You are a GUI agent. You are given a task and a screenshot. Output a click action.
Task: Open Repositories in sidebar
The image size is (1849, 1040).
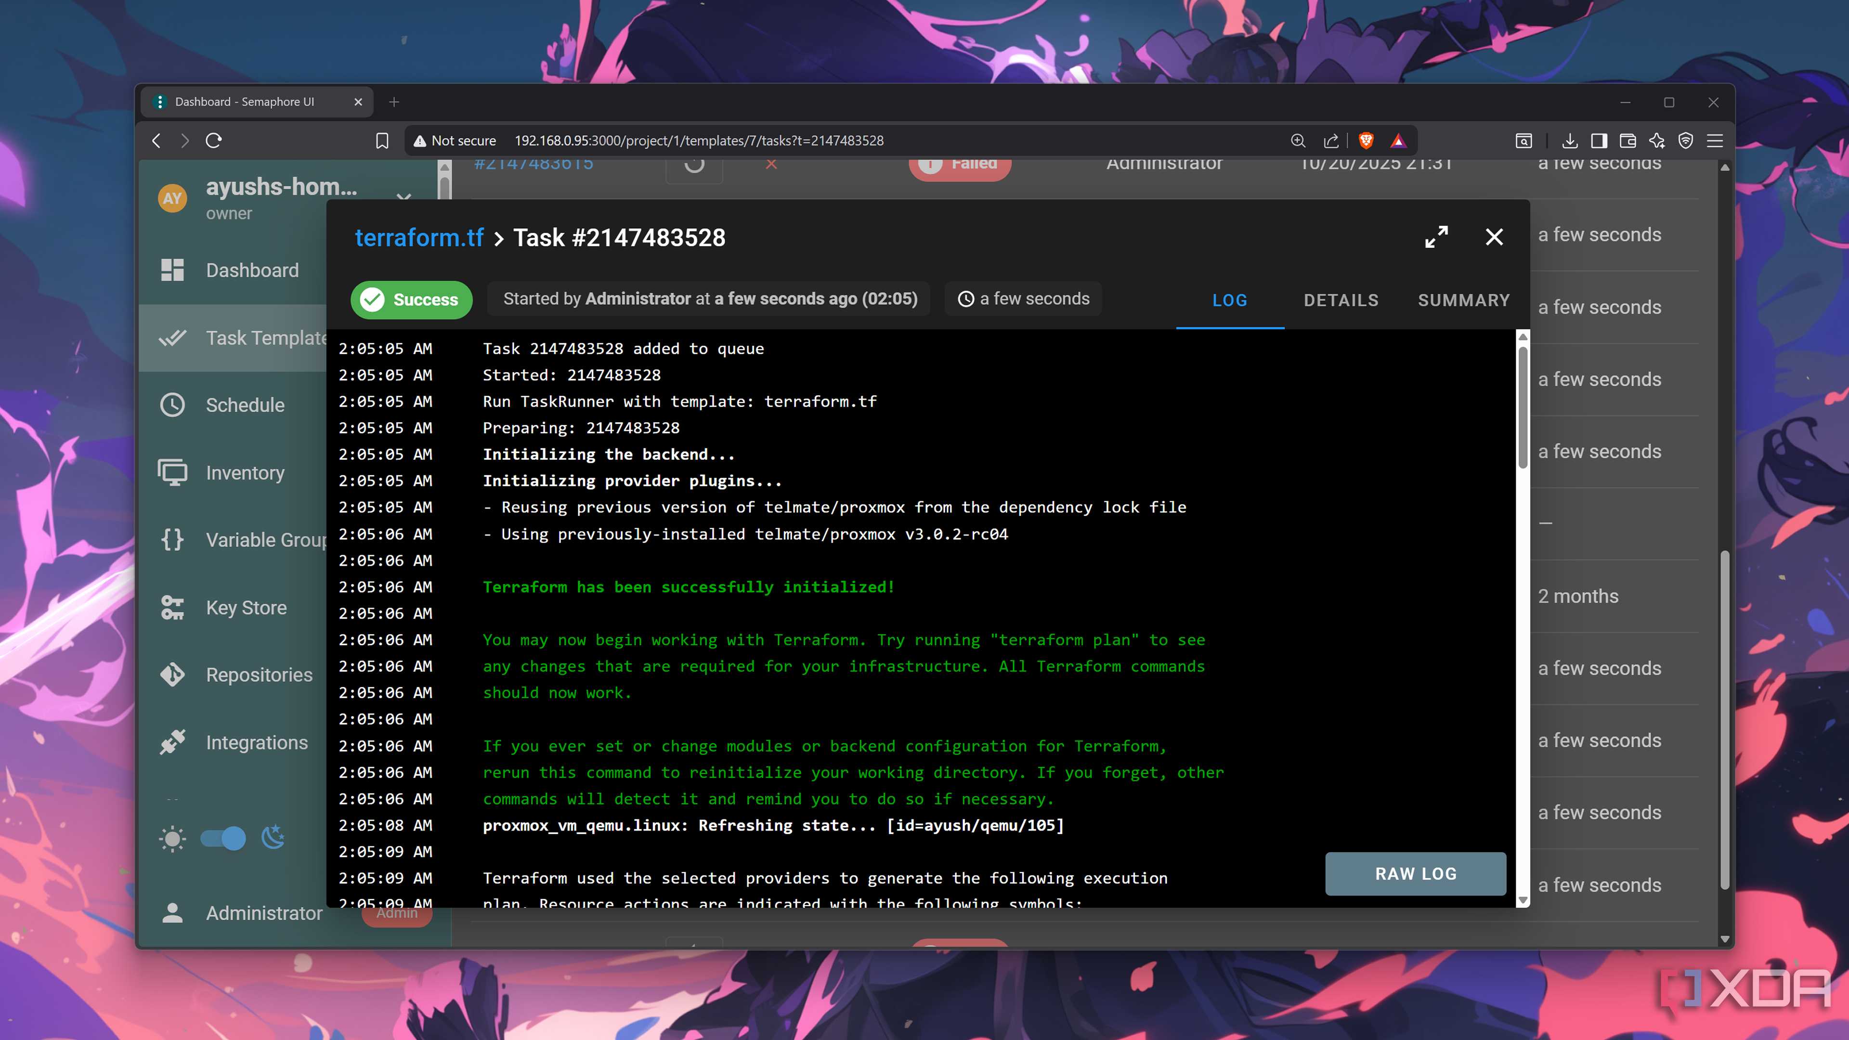[x=233, y=675]
